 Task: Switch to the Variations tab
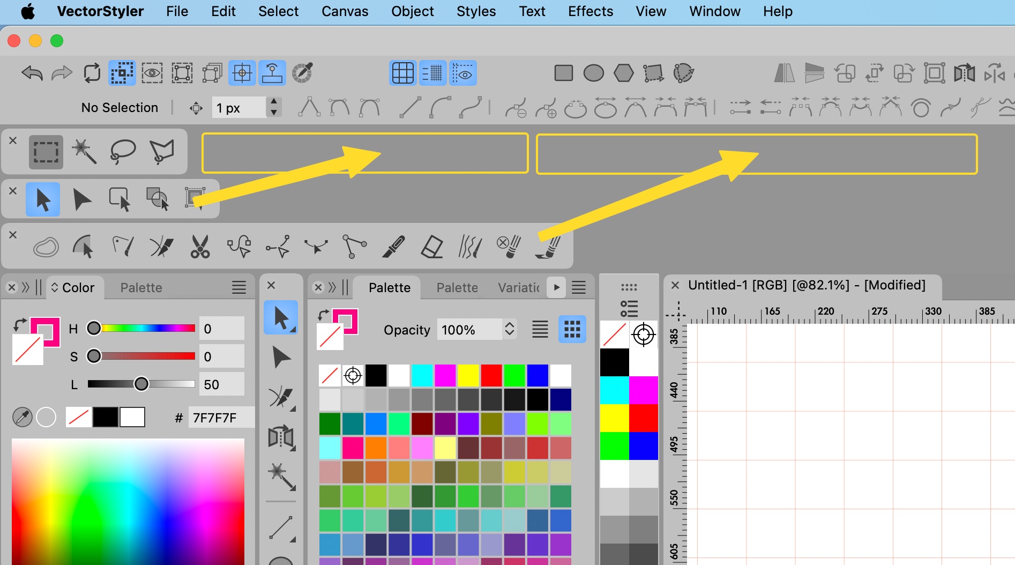518,288
